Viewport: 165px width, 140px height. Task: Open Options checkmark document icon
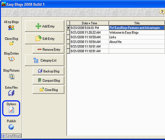pyautogui.click(x=11, y=110)
